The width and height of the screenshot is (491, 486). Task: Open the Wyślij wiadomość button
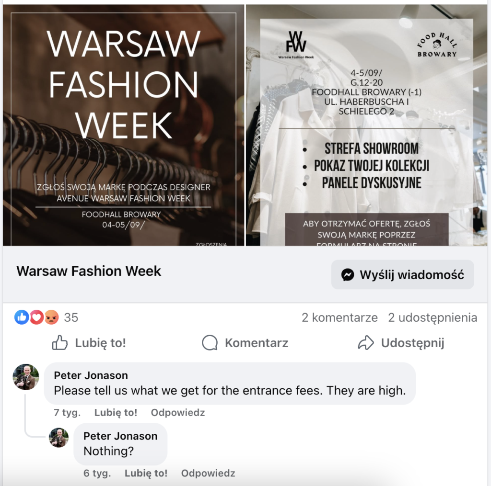click(x=402, y=274)
